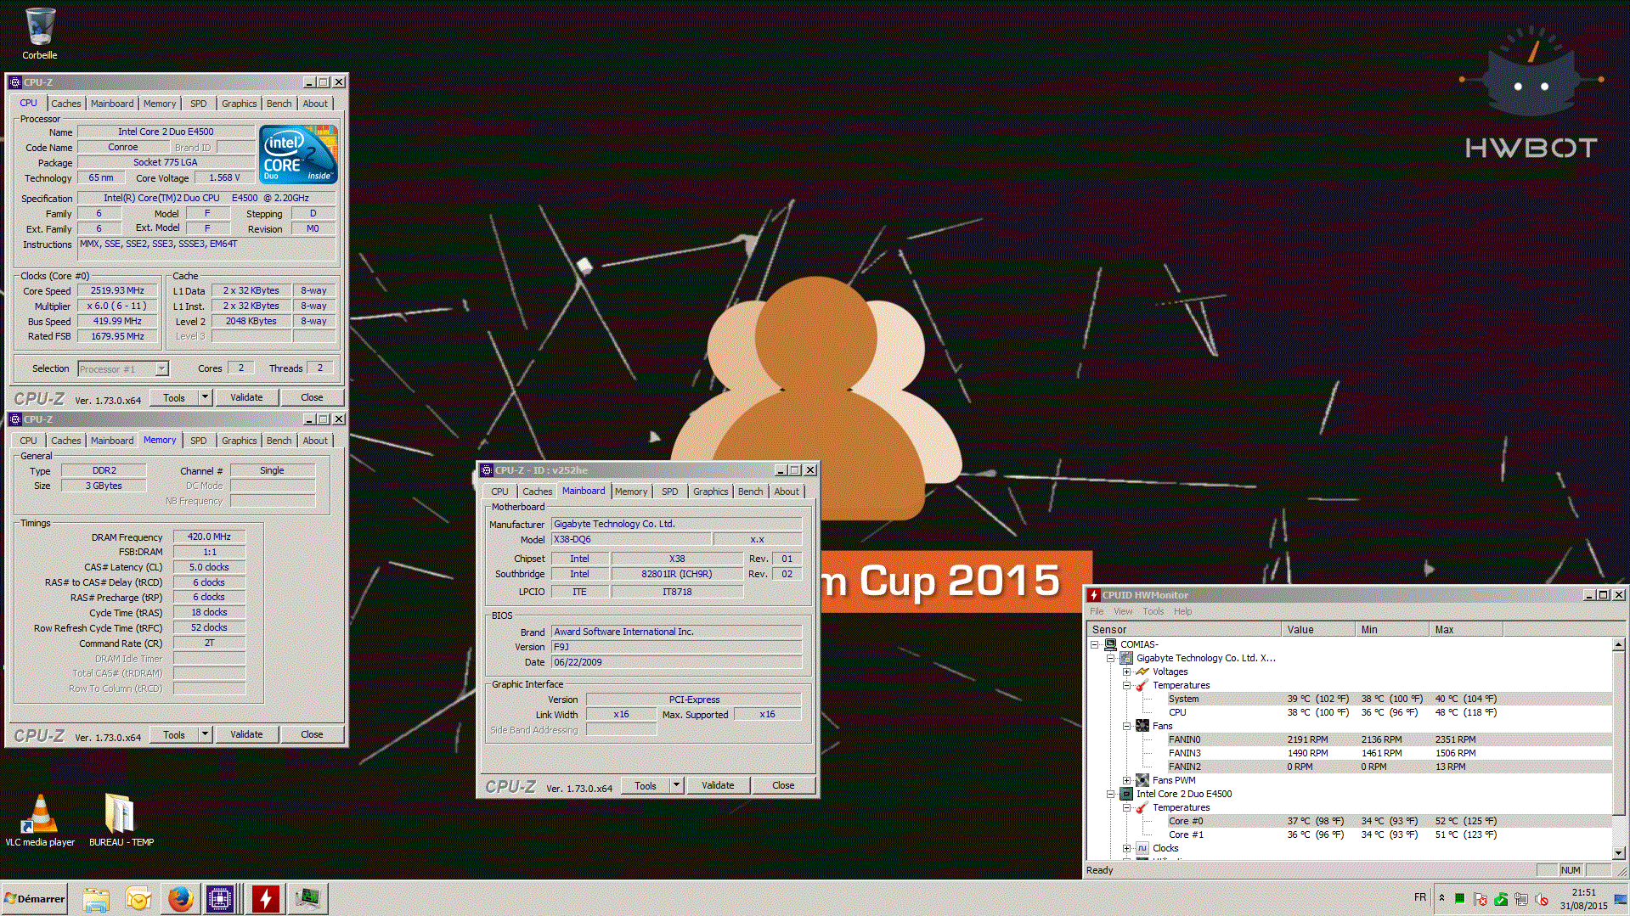Screen dimensions: 1630x916
Task: Switch to Caches tab in top CPU-Z window
Action: [66, 104]
